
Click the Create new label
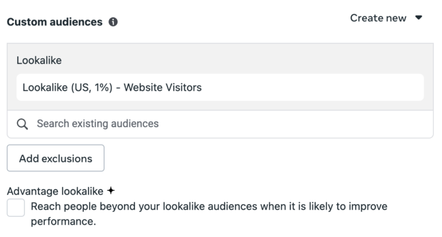(378, 18)
